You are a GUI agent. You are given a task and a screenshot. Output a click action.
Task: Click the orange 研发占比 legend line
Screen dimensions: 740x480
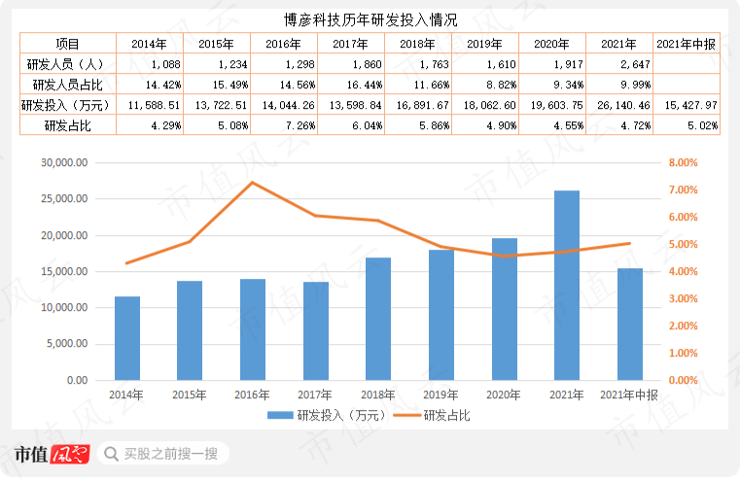click(x=407, y=416)
